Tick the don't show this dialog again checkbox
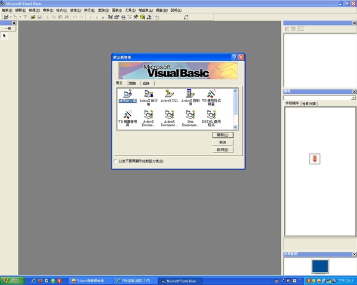357x285 pixels. pos(115,161)
